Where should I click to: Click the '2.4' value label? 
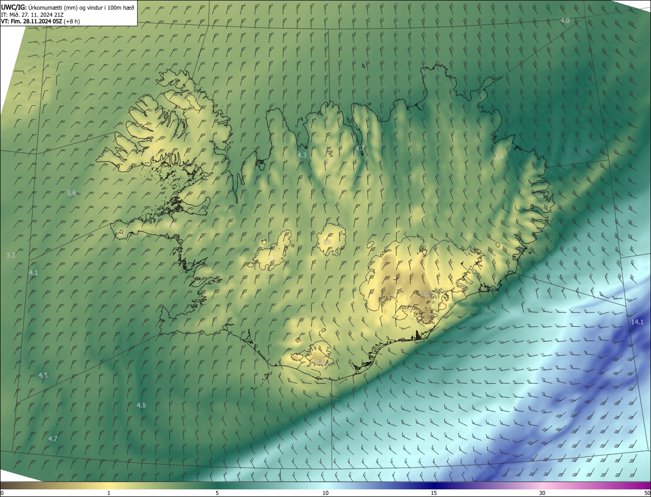pos(499,157)
